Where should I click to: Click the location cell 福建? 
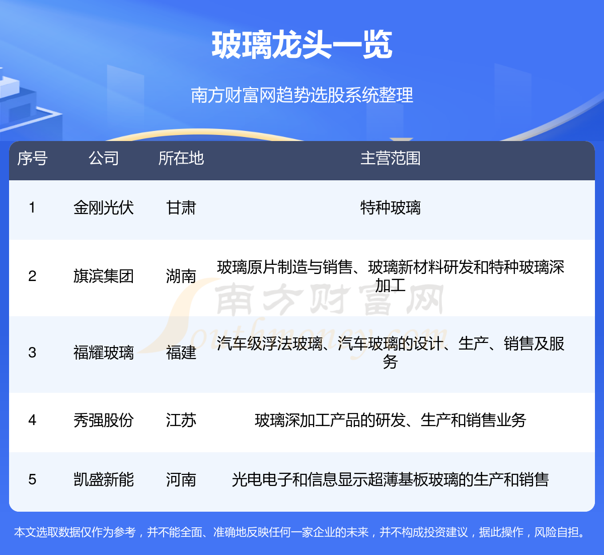click(181, 353)
